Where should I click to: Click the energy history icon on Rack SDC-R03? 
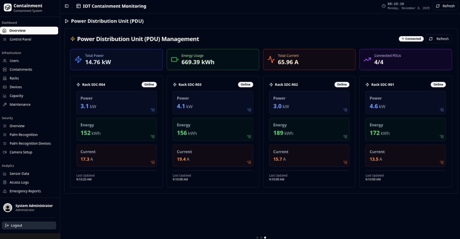[249, 137]
